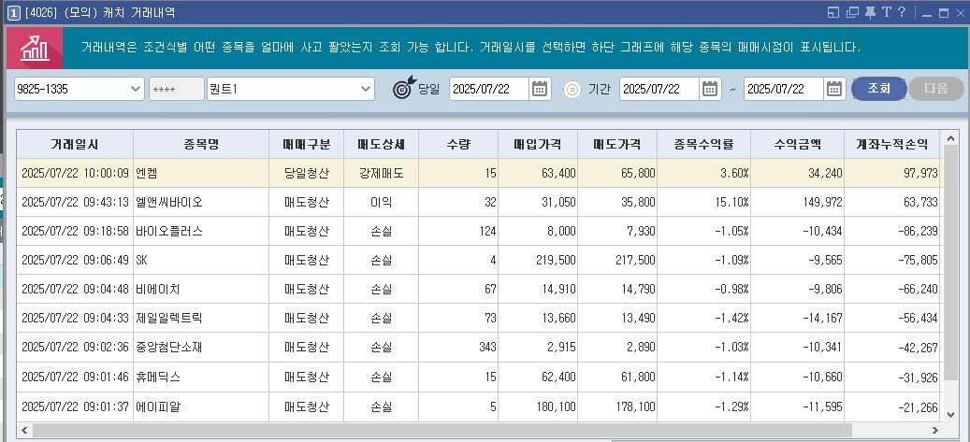Click the window layout icon in title bar
This screenshot has height=442, width=970.
tap(832, 12)
